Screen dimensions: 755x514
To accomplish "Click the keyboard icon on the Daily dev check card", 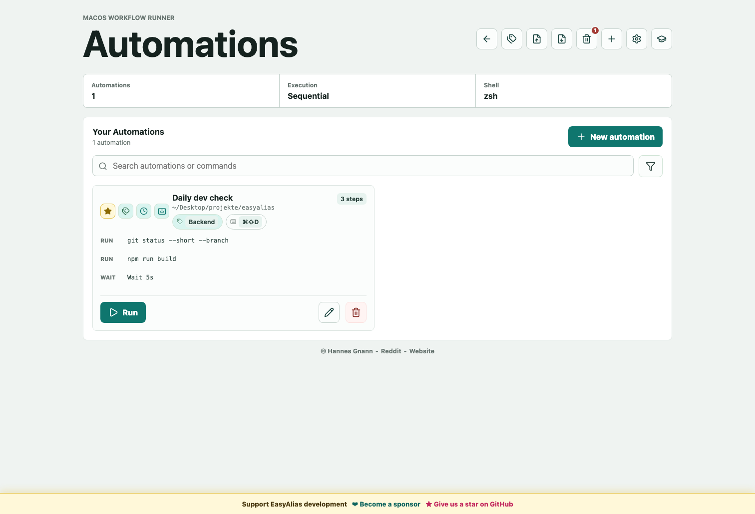I will pyautogui.click(x=162, y=211).
